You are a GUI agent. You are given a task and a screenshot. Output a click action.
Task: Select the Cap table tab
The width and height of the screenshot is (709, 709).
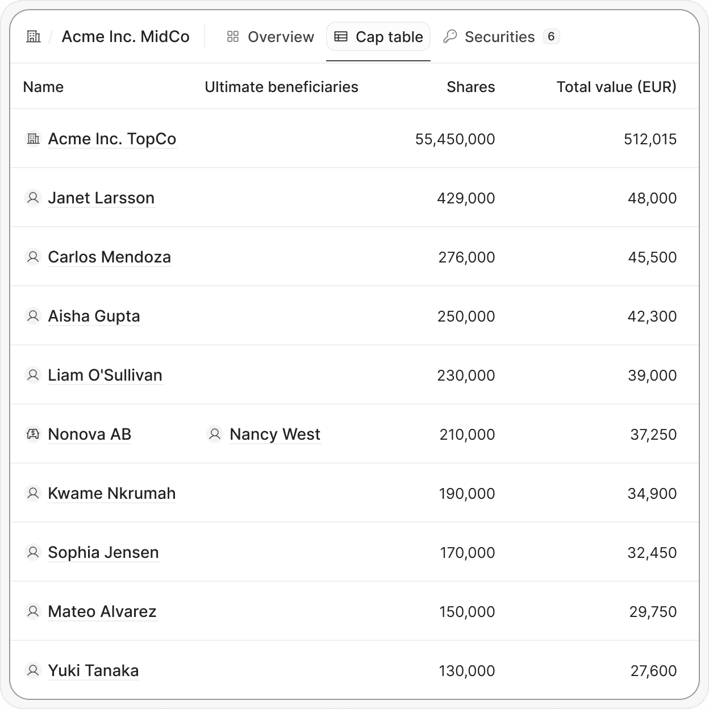tap(378, 37)
